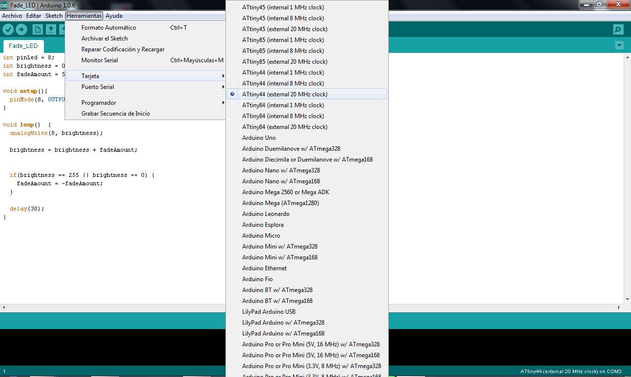Select ATtiny44 (internal 1 MHz clock)
The width and height of the screenshot is (631, 377).
tap(307, 73)
